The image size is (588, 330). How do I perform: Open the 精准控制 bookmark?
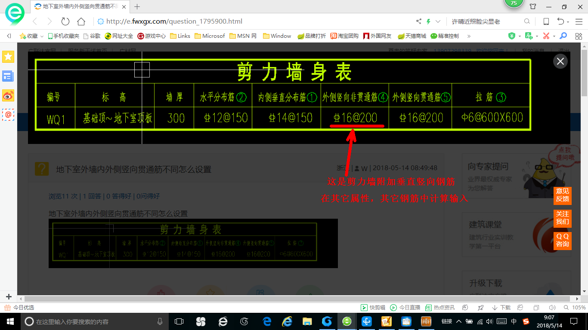click(x=445, y=36)
